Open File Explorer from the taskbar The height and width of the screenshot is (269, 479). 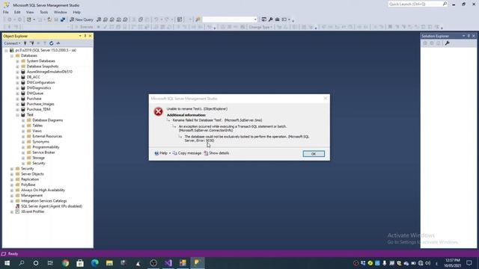[109, 263]
